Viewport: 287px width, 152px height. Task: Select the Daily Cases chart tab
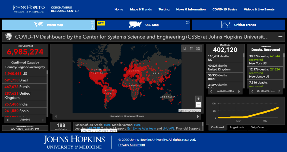(x=258, y=127)
